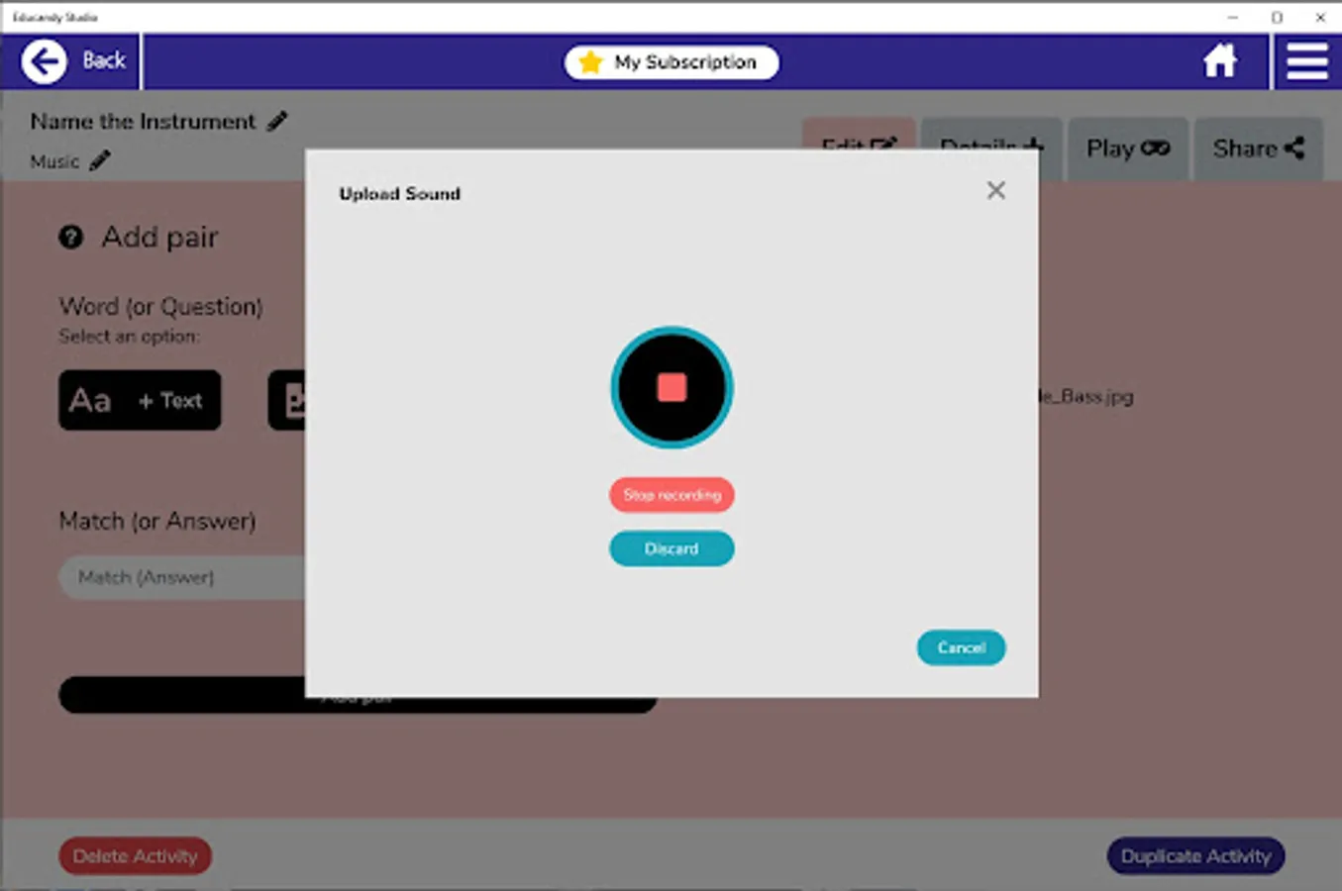Click the red Stop recording button
Image resolution: width=1342 pixels, height=891 pixels.
tap(671, 495)
